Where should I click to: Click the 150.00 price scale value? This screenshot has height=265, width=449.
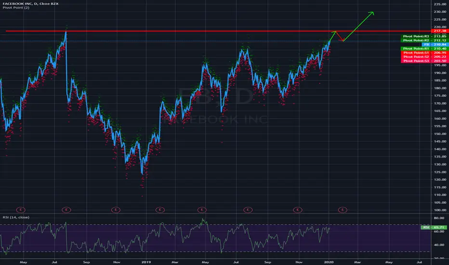click(x=439, y=134)
